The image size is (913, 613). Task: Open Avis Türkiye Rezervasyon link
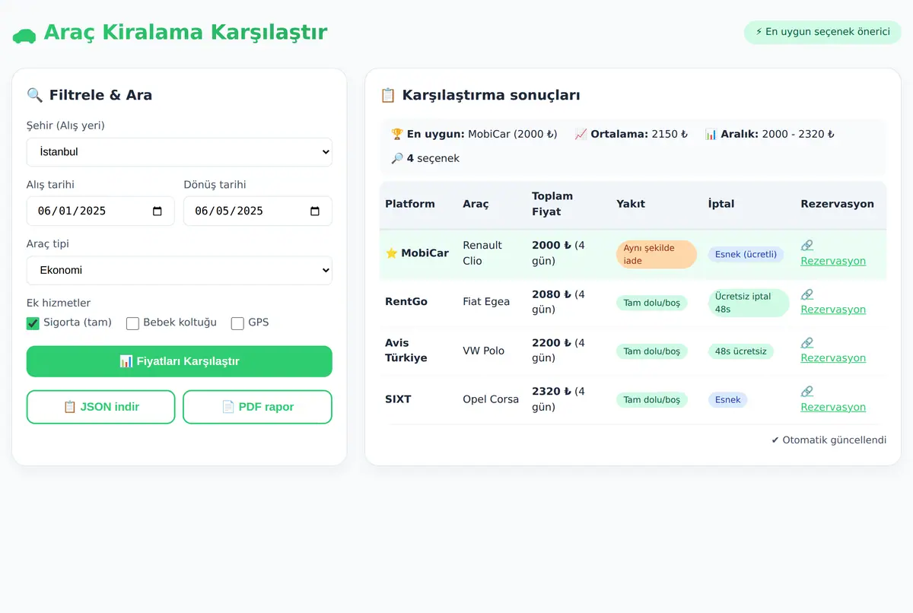coord(833,358)
